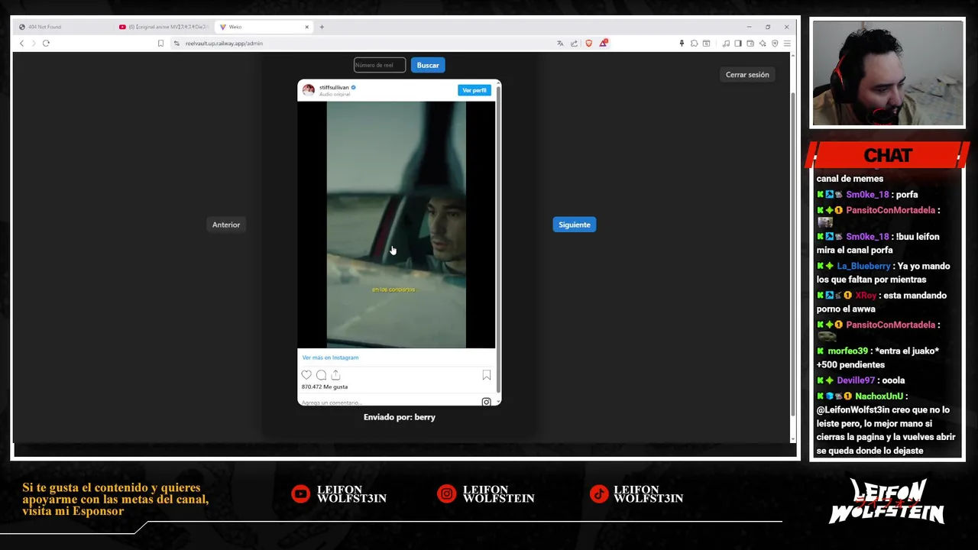Go back with the browser back arrow
Screen dimensions: 978x550
[x=21, y=44]
